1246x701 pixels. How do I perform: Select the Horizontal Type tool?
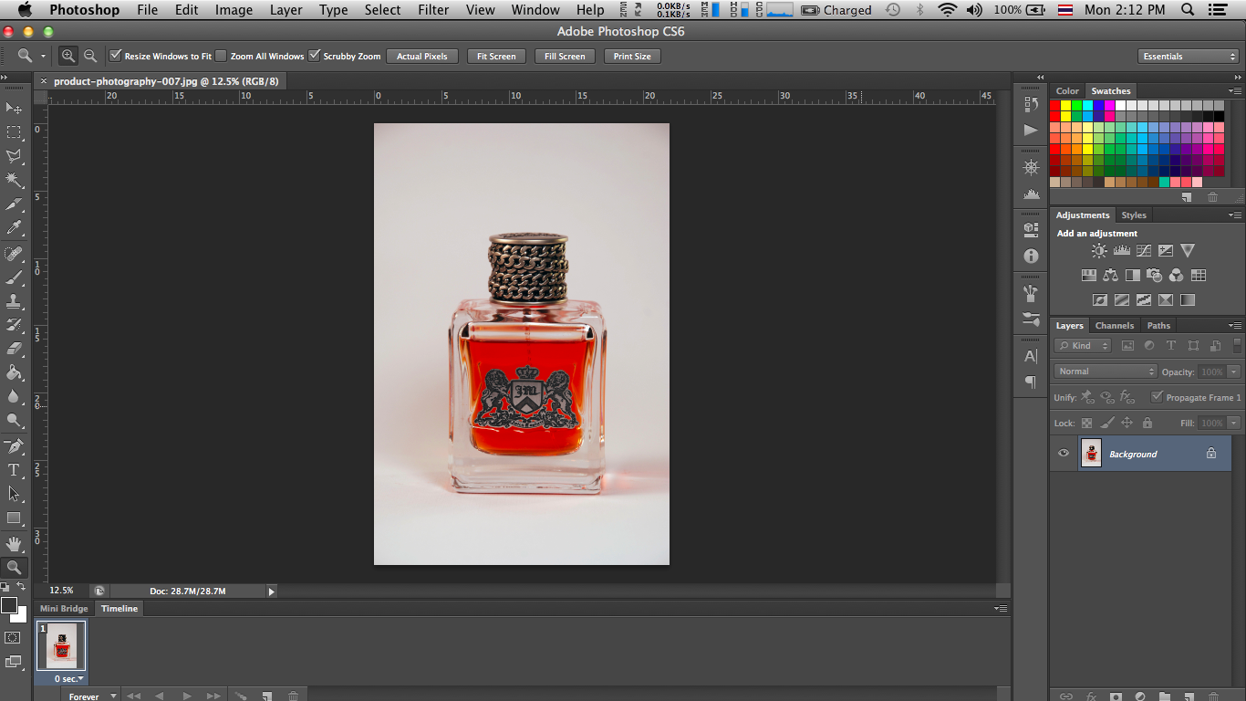click(x=14, y=470)
